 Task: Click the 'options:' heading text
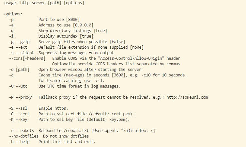[13, 14]
